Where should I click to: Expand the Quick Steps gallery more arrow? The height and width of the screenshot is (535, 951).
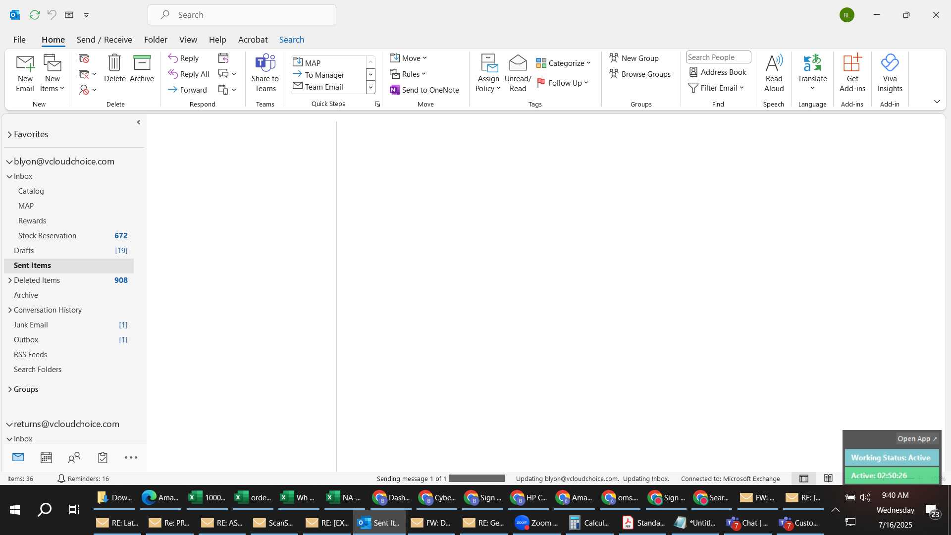pos(370,87)
